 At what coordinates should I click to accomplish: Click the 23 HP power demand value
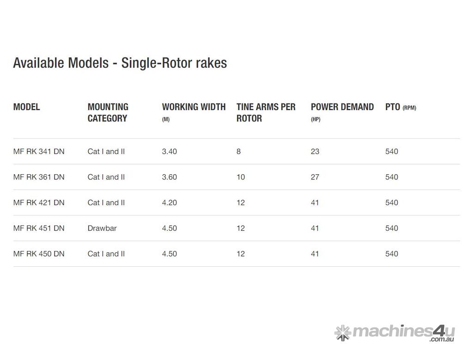coord(315,152)
